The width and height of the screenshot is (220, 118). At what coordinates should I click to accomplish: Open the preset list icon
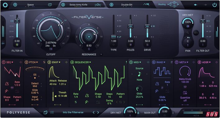tap(52, 112)
